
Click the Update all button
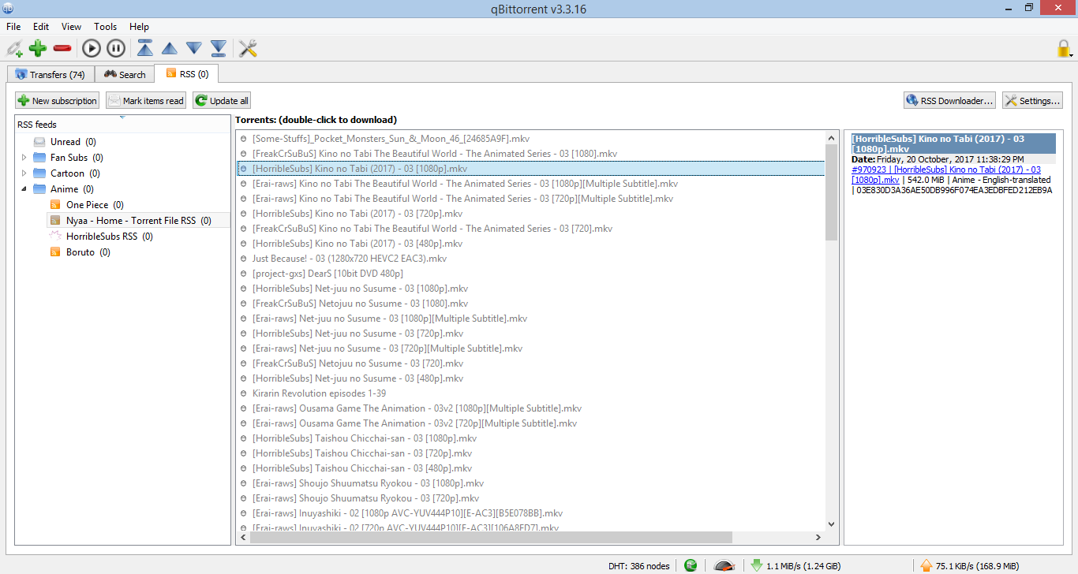coord(222,101)
